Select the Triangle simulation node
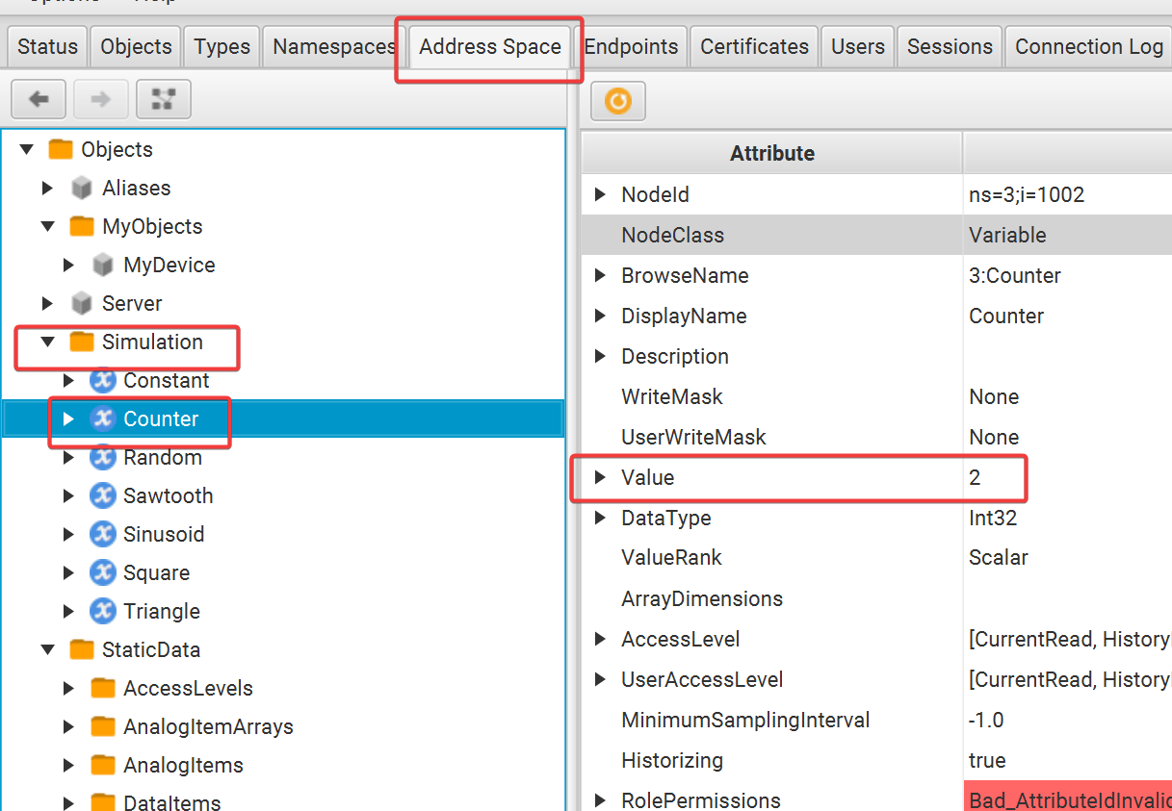Image resolution: width=1172 pixels, height=811 pixels. [x=161, y=611]
